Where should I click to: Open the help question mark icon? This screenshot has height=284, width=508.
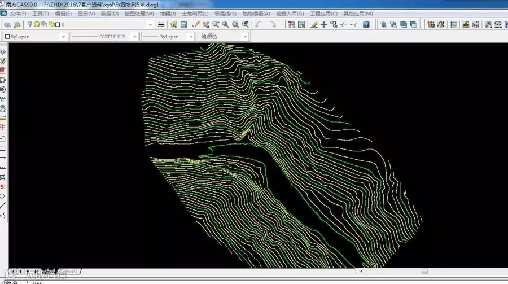(366, 25)
